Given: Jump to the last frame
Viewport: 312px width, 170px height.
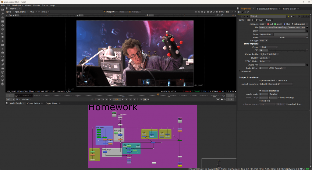Looking at the screenshot, I should (134, 99).
